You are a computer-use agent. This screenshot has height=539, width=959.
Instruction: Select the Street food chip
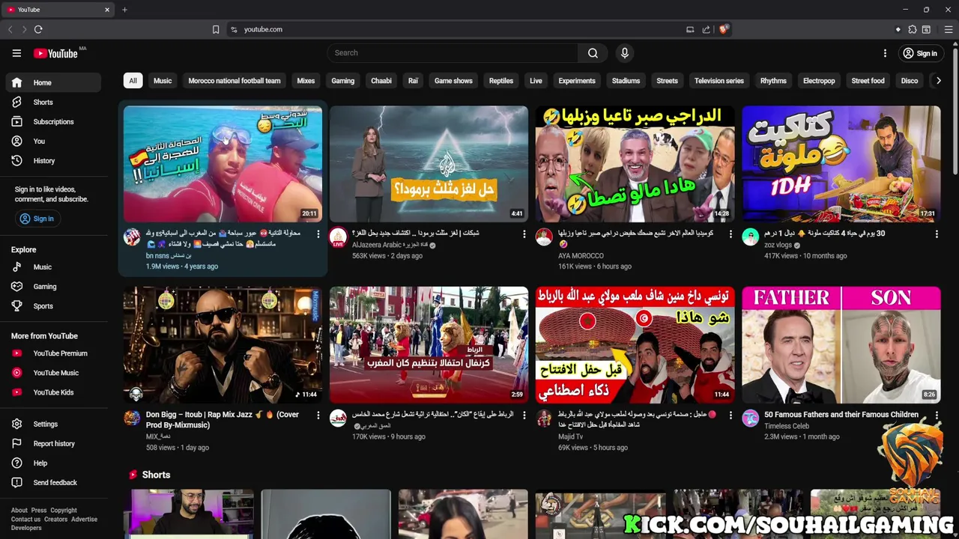tap(868, 81)
